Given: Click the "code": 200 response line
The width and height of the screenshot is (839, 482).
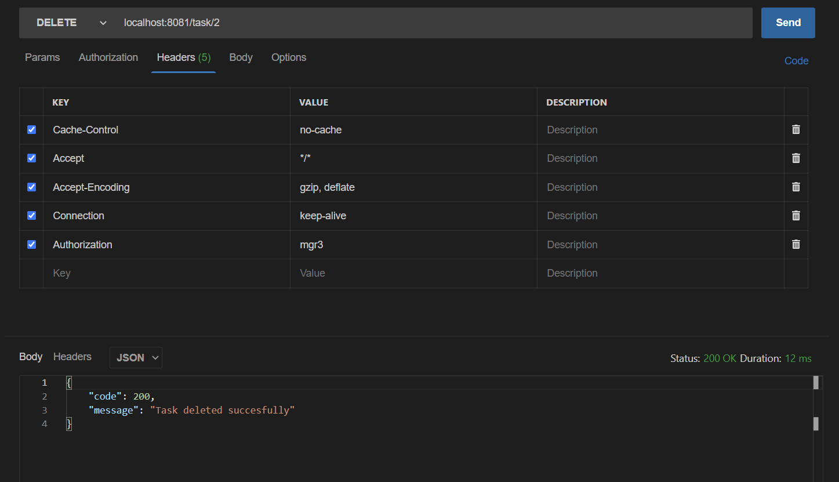Looking at the screenshot, I should click(121, 396).
